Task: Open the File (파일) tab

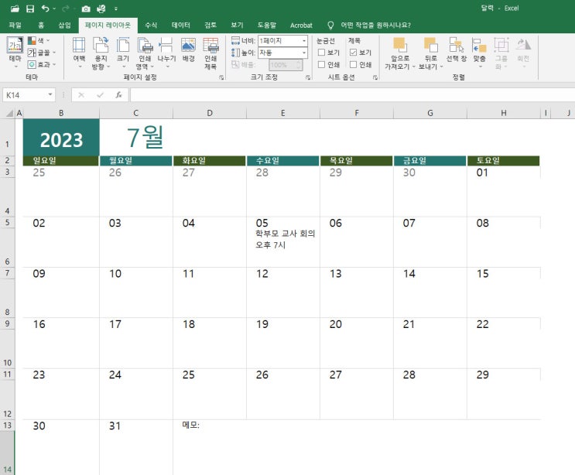Action: coord(15,25)
